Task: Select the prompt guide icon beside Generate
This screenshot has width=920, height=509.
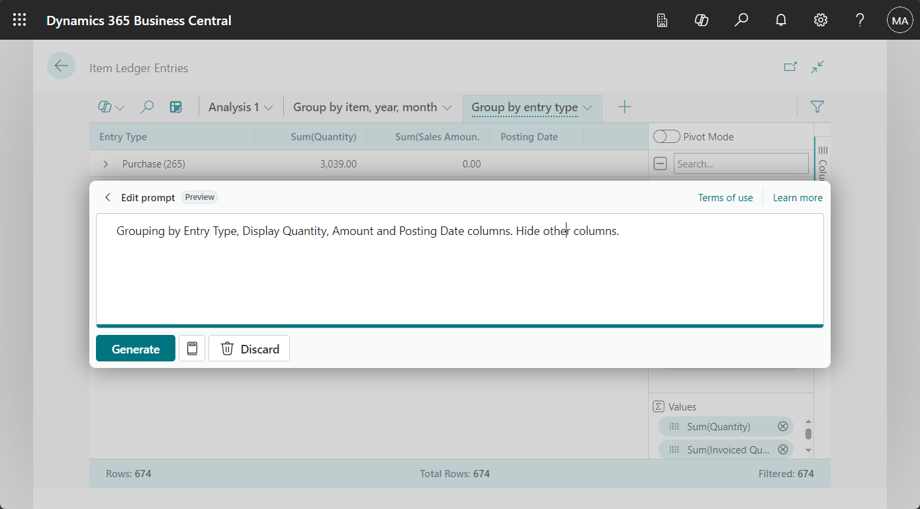Action: (x=192, y=348)
